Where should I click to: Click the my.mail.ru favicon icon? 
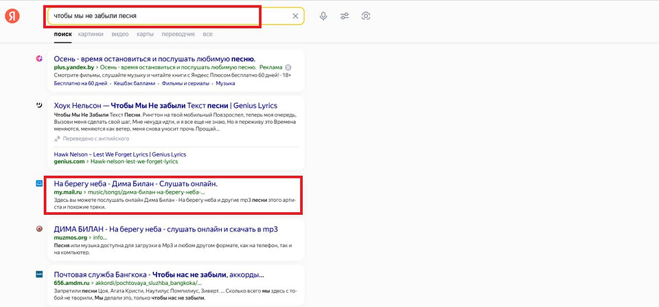click(39, 184)
